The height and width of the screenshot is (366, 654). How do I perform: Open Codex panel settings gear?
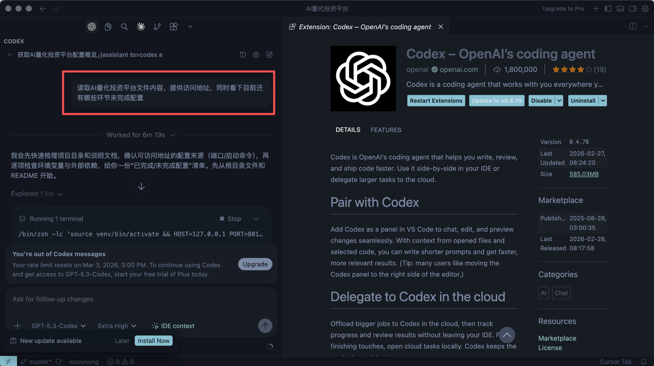(256, 55)
